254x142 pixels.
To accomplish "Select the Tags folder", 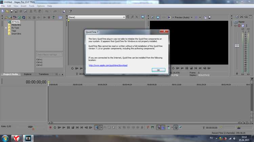I will pyautogui.click(x=14, y=31).
